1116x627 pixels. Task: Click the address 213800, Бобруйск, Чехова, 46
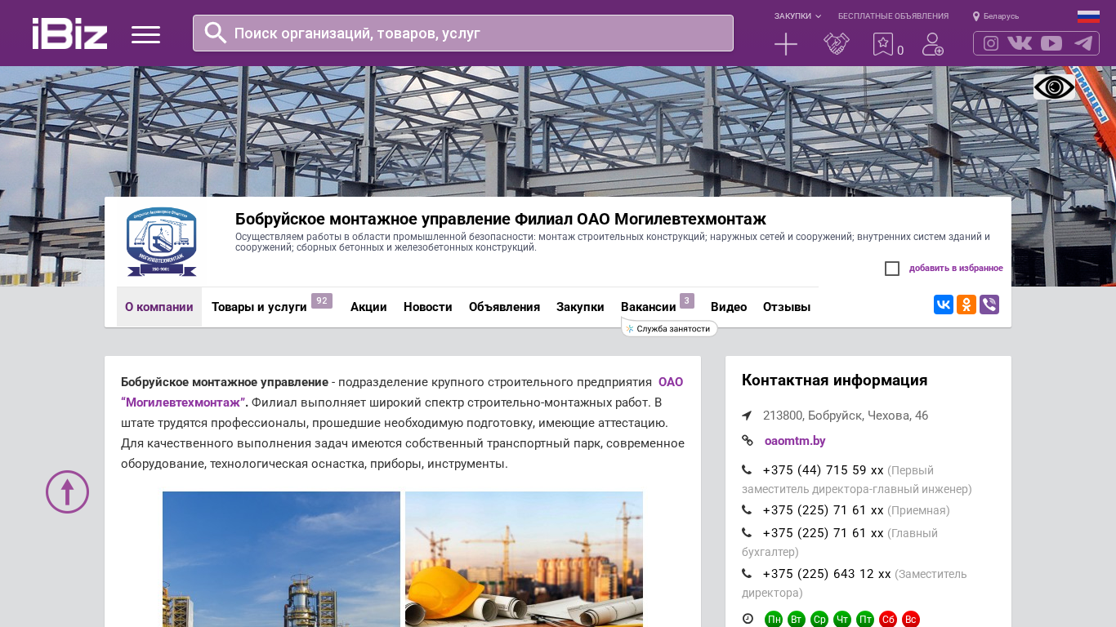(846, 416)
